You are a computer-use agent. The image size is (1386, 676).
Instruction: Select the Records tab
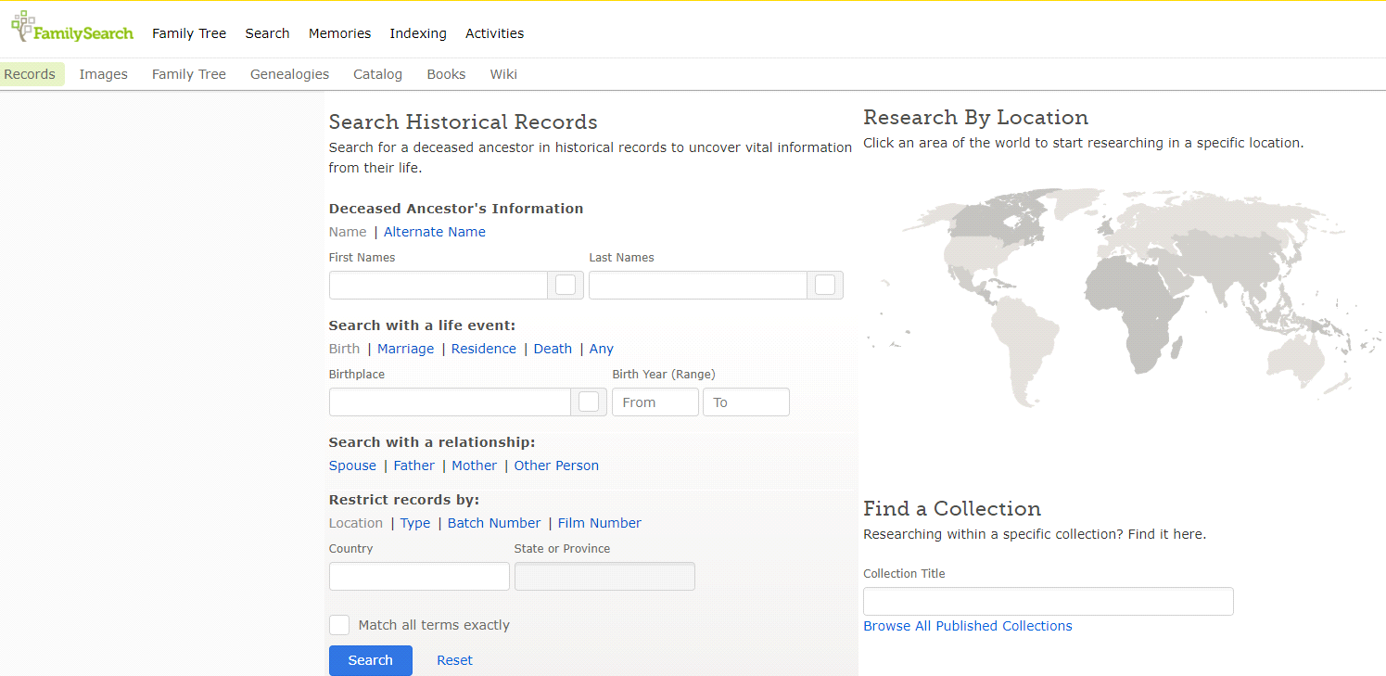[x=31, y=74]
